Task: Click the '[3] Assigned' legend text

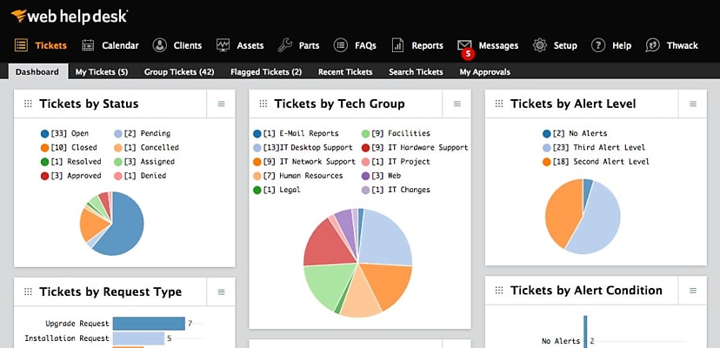Action: (x=151, y=162)
